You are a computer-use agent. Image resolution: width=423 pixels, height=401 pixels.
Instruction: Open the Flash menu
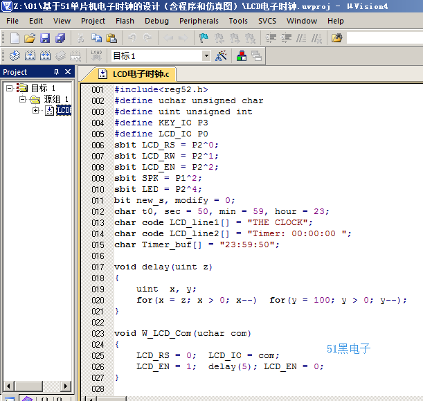125,21
